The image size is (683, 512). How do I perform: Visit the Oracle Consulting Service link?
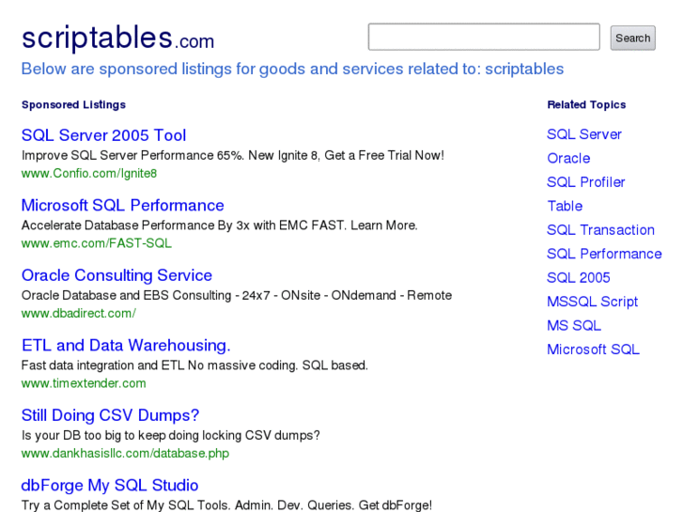click(116, 275)
